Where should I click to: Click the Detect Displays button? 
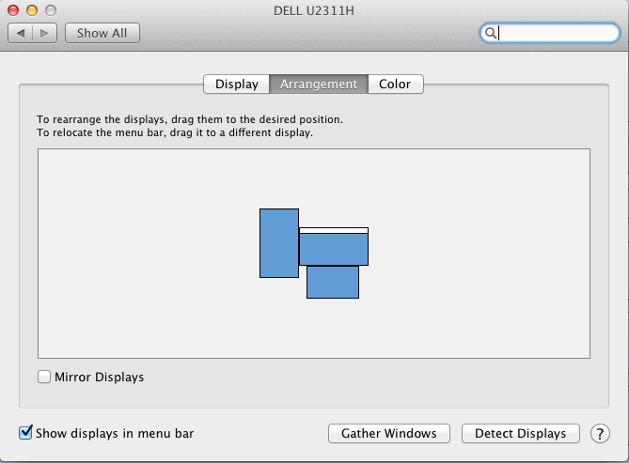[x=520, y=433]
